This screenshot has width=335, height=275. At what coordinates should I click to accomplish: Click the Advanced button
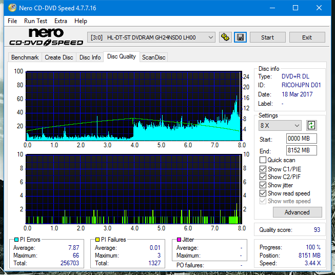pyautogui.click(x=297, y=212)
